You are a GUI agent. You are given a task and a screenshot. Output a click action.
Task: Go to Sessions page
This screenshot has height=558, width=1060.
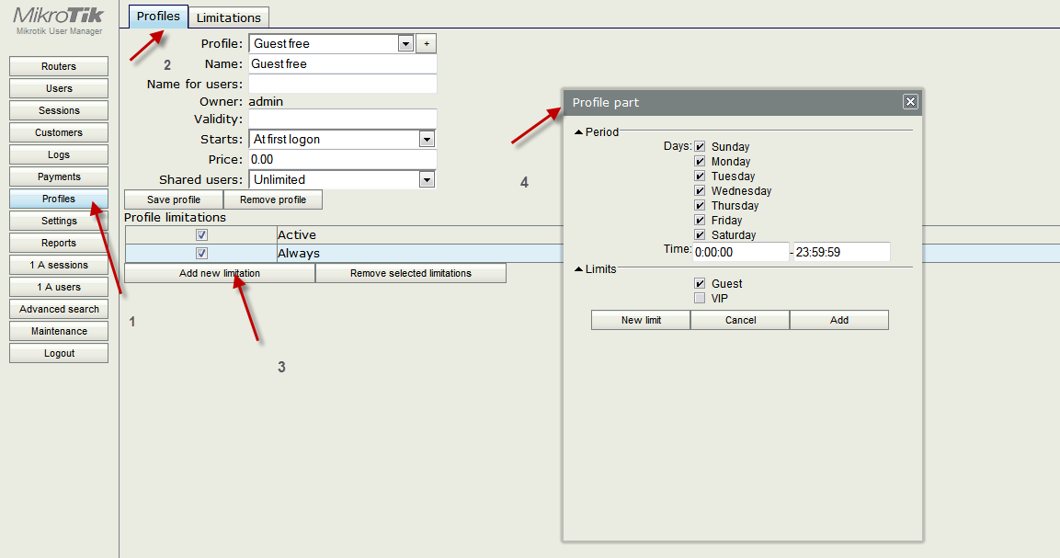[59, 110]
